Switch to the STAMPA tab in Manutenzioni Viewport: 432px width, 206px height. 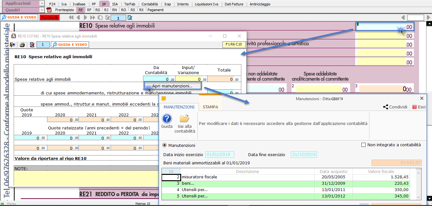pos(210,107)
